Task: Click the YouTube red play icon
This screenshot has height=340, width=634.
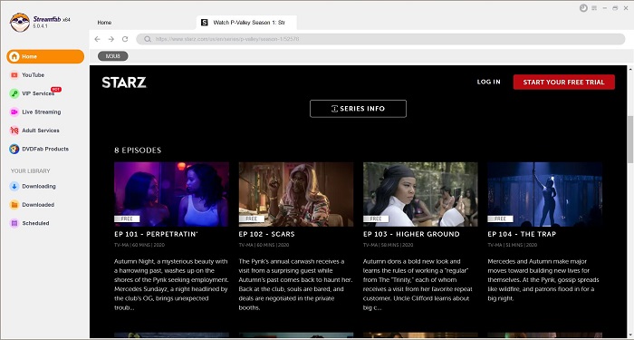Action: point(14,75)
